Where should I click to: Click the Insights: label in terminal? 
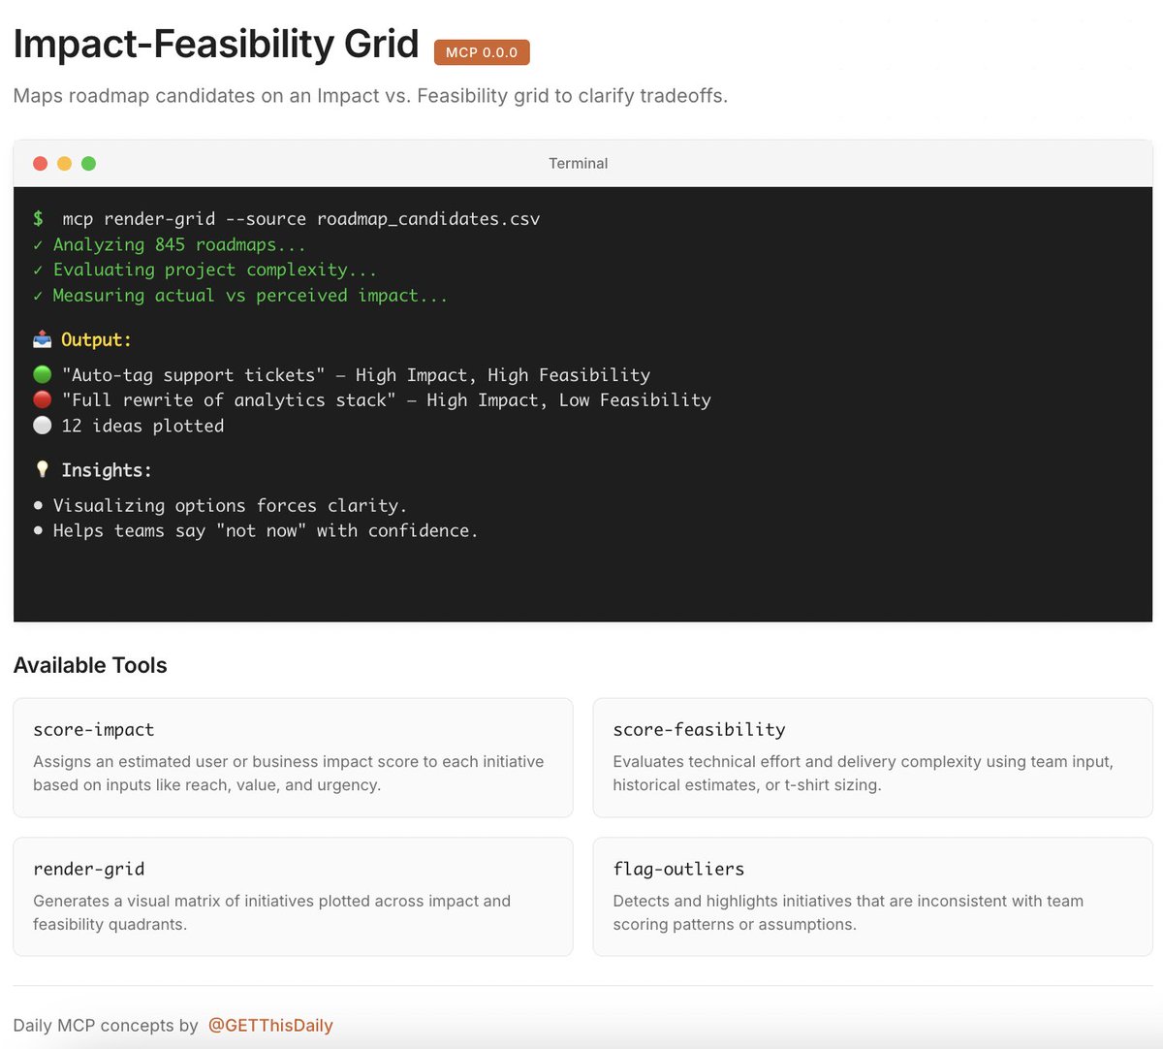[x=107, y=470]
